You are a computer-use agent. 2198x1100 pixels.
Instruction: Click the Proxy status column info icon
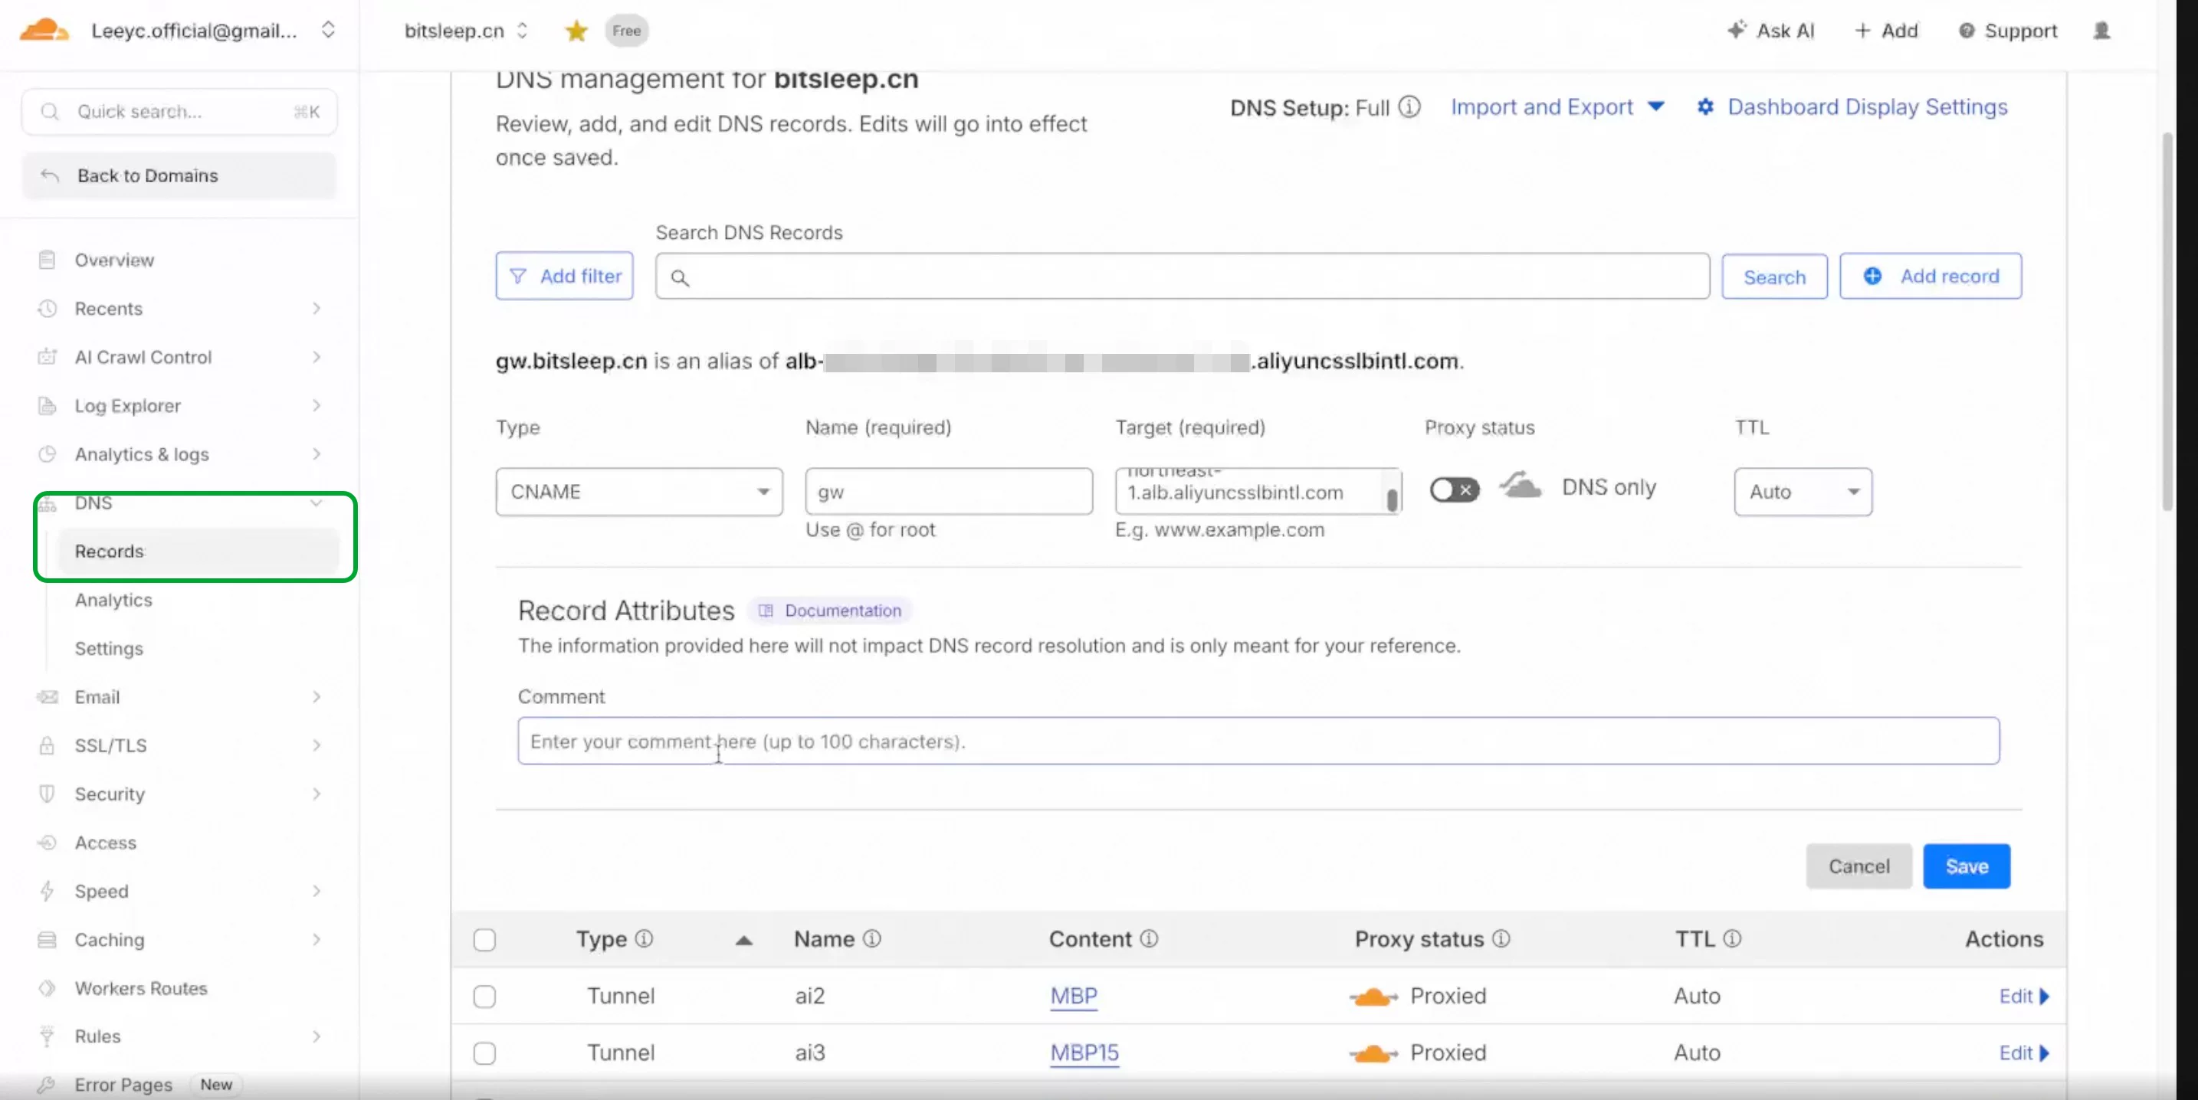[1501, 939]
